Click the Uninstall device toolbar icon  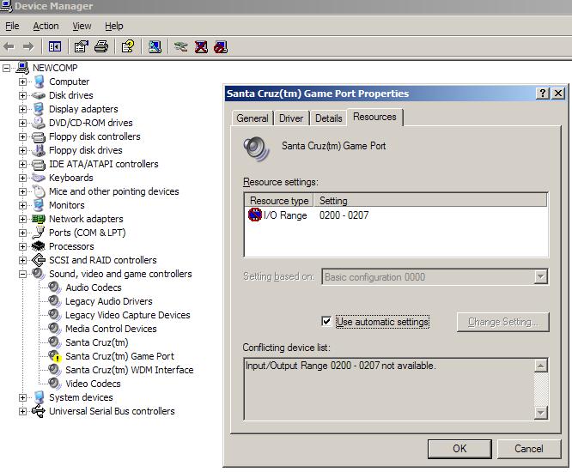[x=201, y=46]
